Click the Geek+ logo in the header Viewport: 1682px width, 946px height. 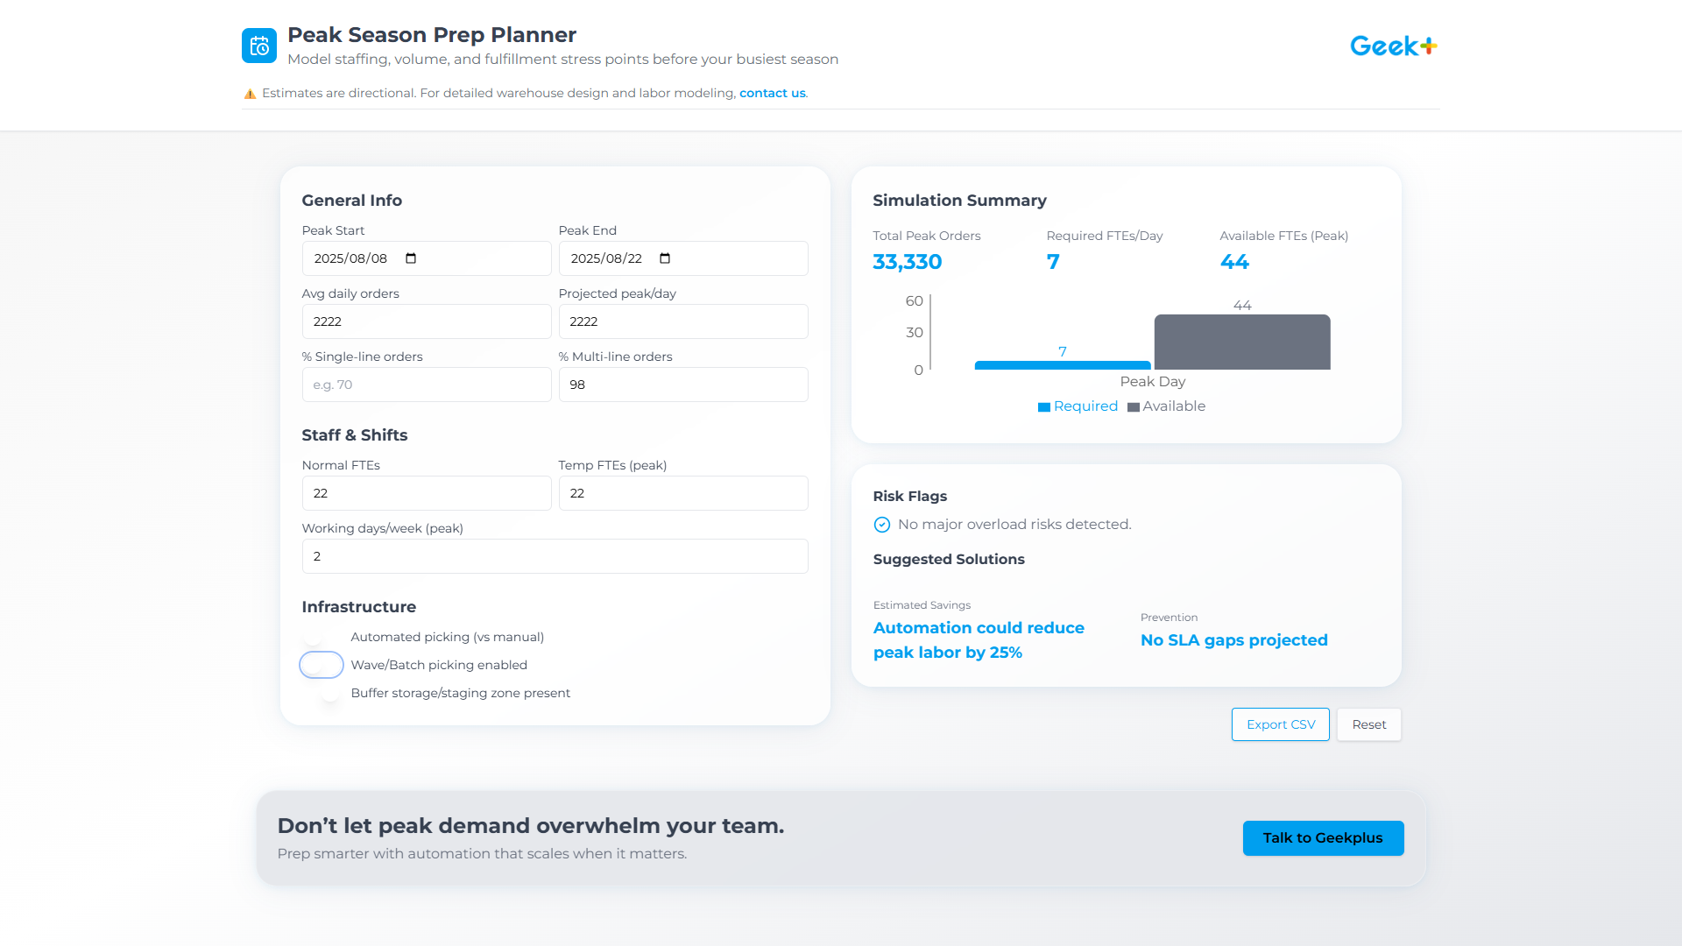tap(1392, 45)
